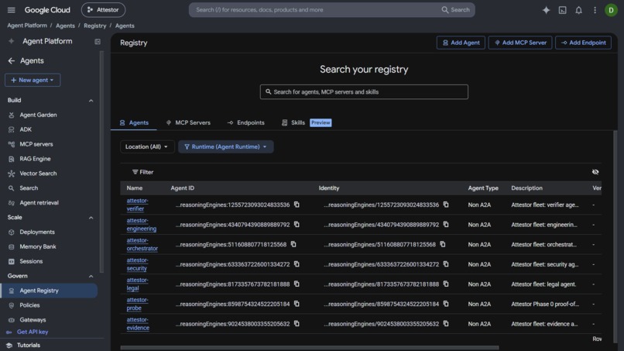The height and width of the screenshot is (351, 624).
Task: Select Agent Registry in sidebar
Action: point(49,291)
